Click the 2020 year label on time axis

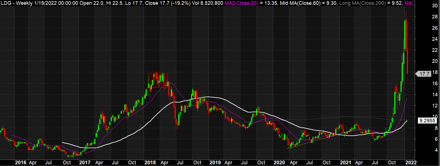point(279,163)
